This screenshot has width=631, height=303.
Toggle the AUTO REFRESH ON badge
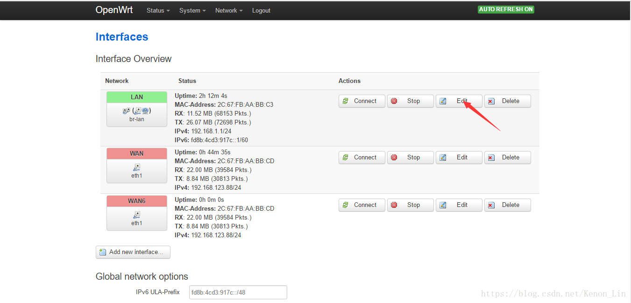click(506, 9)
